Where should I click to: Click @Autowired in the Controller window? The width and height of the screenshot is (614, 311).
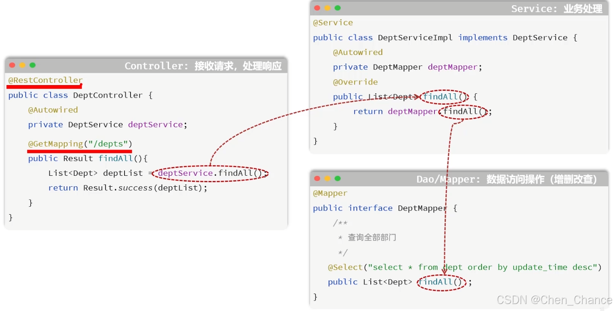(53, 110)
